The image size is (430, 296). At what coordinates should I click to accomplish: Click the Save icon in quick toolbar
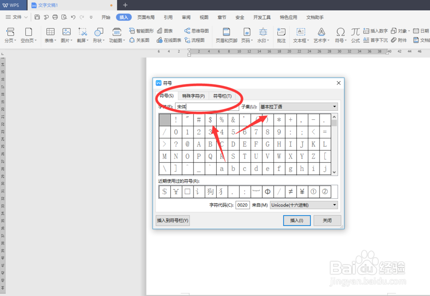(x=37, y=17)
